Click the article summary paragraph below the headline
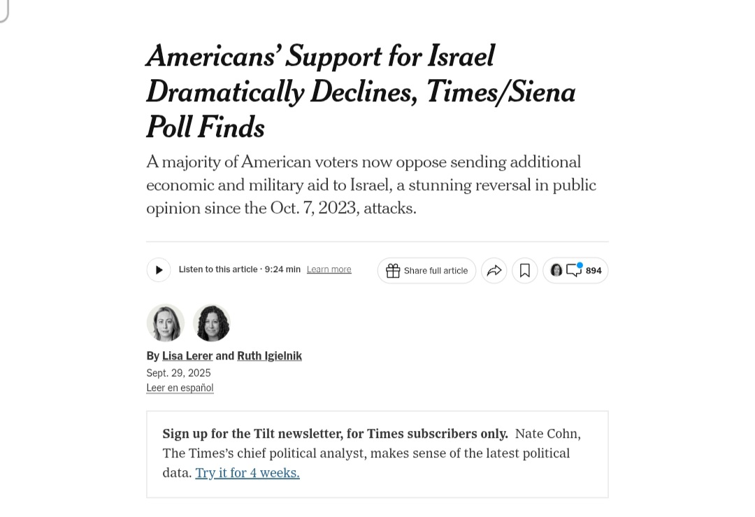This screenshot has height=517, width=755. [371, 185]
